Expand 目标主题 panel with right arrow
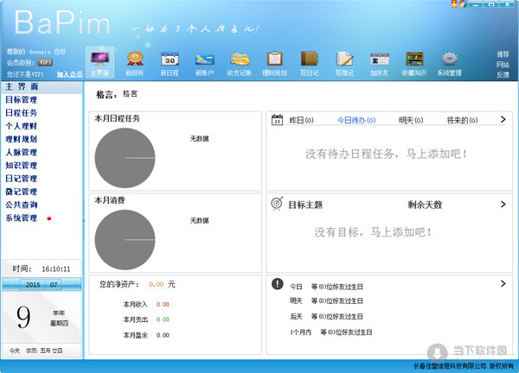The image size is (519, 373). click(x=503, y=204)
